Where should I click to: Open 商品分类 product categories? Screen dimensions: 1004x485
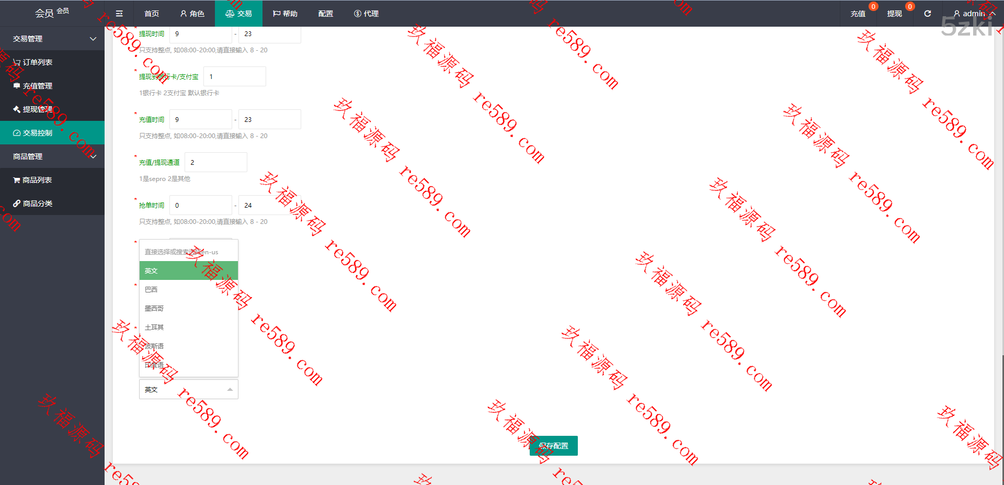click(37, 204)
